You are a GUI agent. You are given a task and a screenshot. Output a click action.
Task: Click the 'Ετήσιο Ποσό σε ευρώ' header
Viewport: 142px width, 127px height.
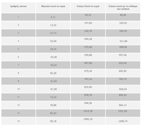click(x=88, y=6)
